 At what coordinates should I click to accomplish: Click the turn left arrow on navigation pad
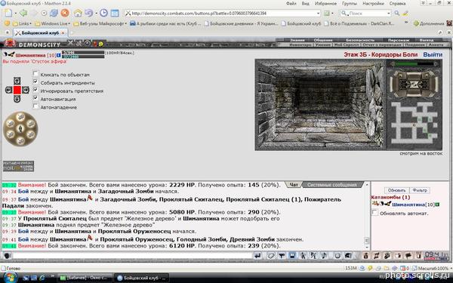tap(8, 90)
